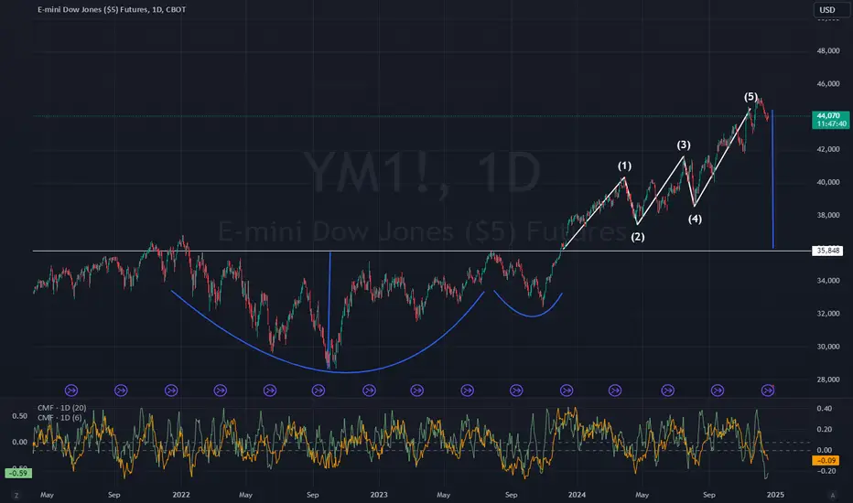This screenshot has height=503, width=853.
Task: Click the green -0.59 CMF value label
Action: [18, 473]
